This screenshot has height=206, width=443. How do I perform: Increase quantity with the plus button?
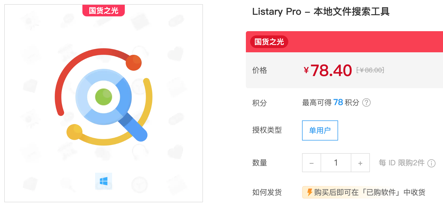[x=360, y=163]
